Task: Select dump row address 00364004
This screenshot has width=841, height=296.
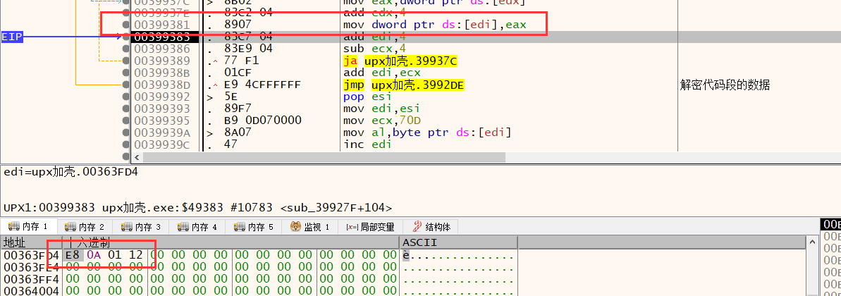Action: click(x=32, y=290)
